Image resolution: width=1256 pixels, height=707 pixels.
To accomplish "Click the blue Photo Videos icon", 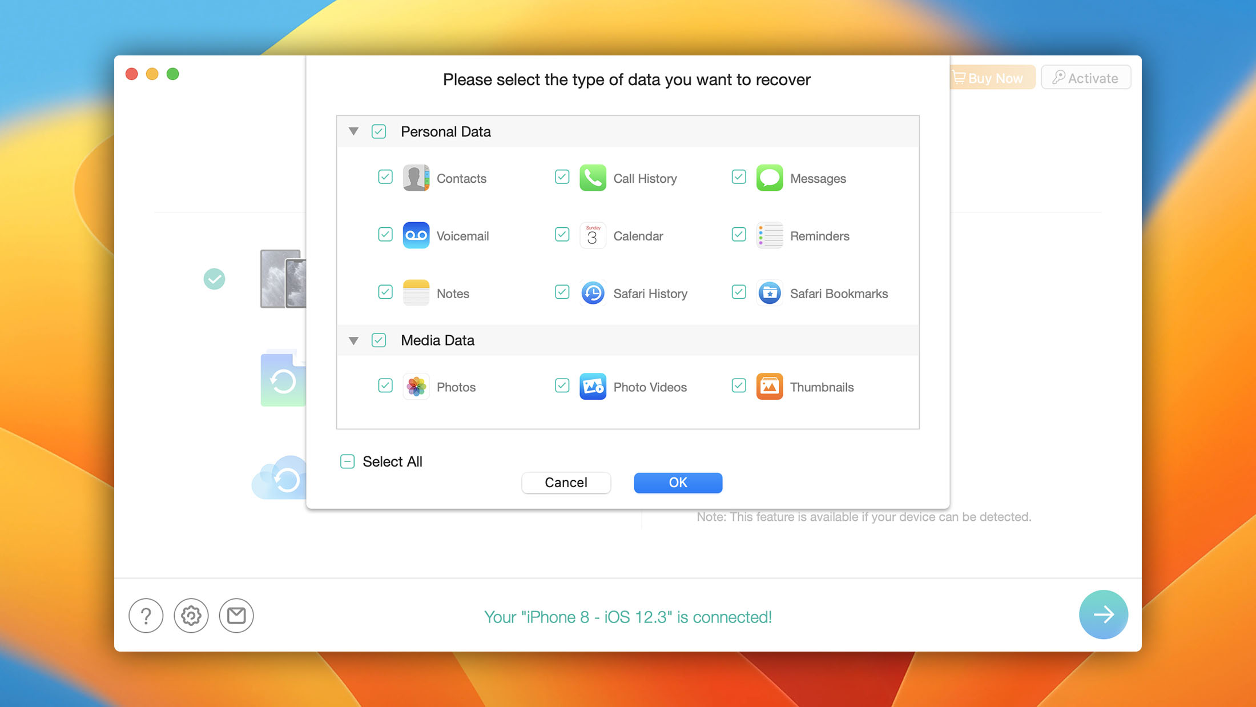I will [x=593, y=387].
